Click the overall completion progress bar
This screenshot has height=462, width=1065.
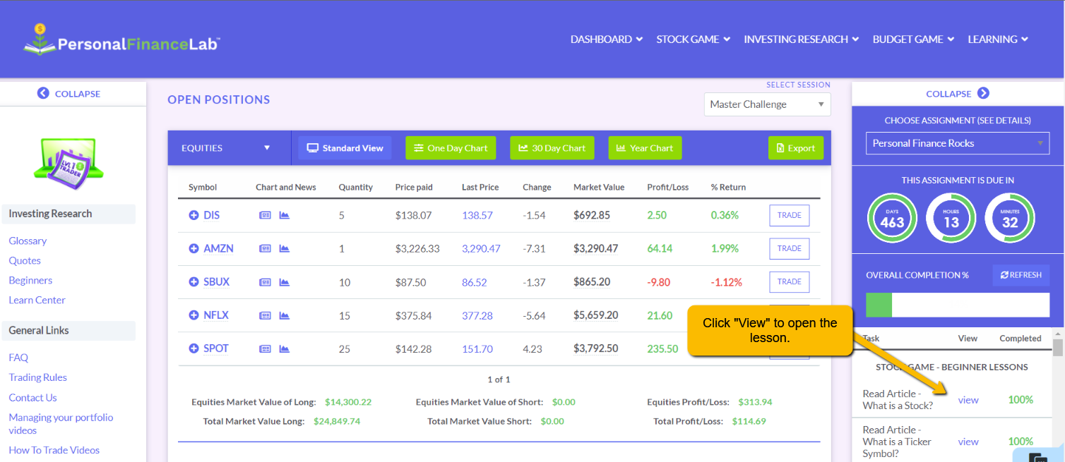point(958,305)
